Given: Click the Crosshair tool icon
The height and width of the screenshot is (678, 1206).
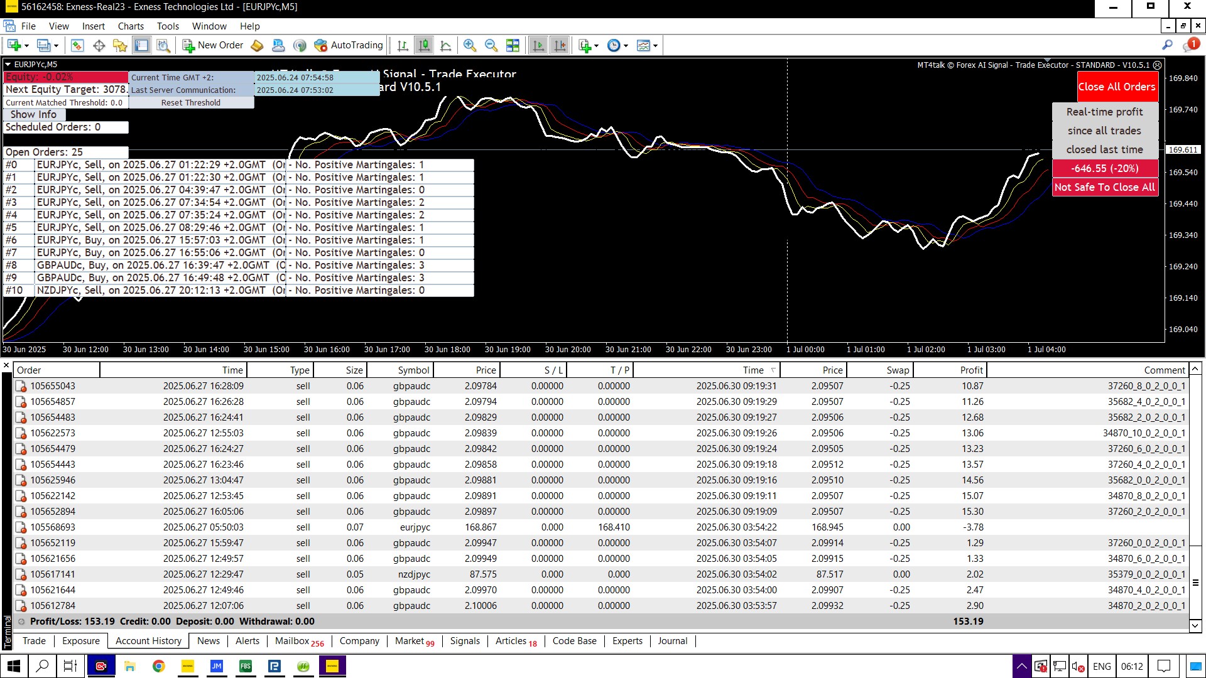Looking at the screenshot, I should [x=99, y=45].
